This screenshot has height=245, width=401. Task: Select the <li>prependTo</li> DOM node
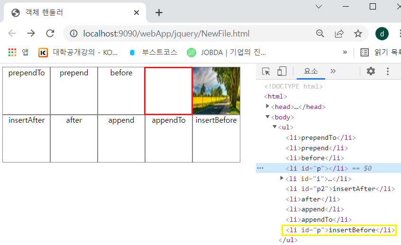(321, 137)
